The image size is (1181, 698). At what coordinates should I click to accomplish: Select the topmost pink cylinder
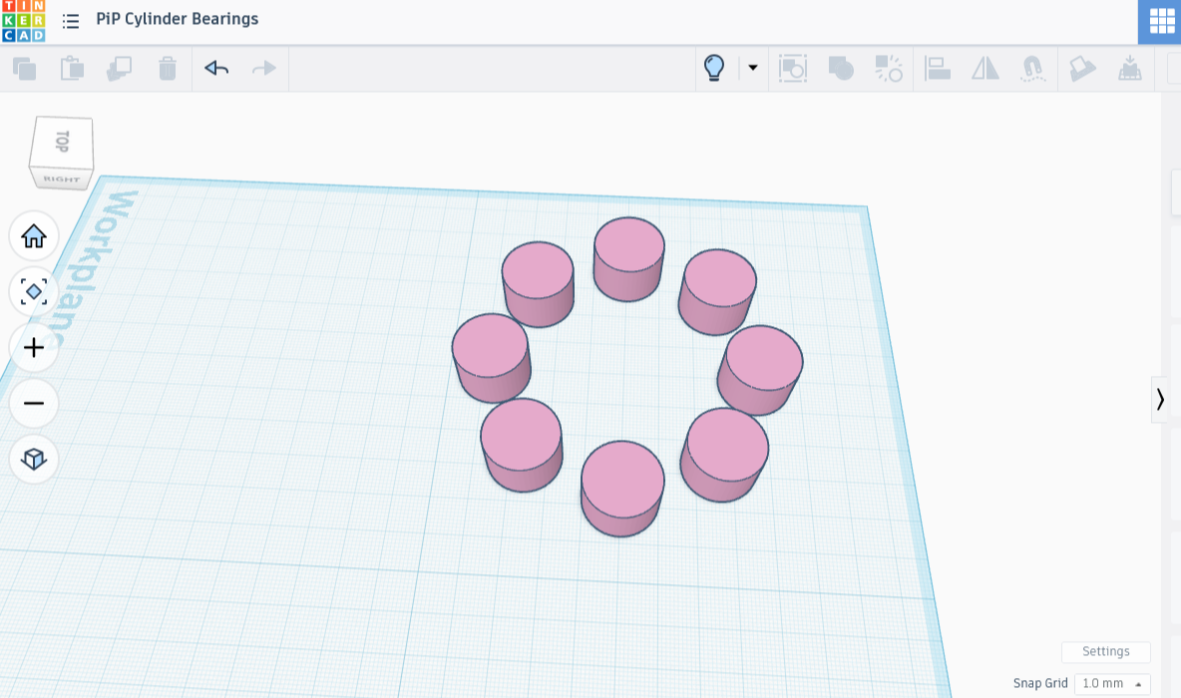coord(629,258)
